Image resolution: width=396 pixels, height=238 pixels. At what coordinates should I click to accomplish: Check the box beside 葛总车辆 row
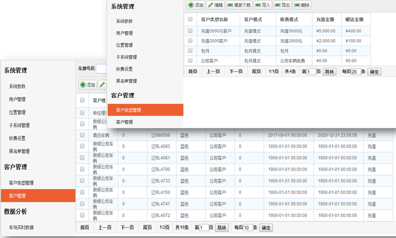pyautogui.click(x=82, y=135)
